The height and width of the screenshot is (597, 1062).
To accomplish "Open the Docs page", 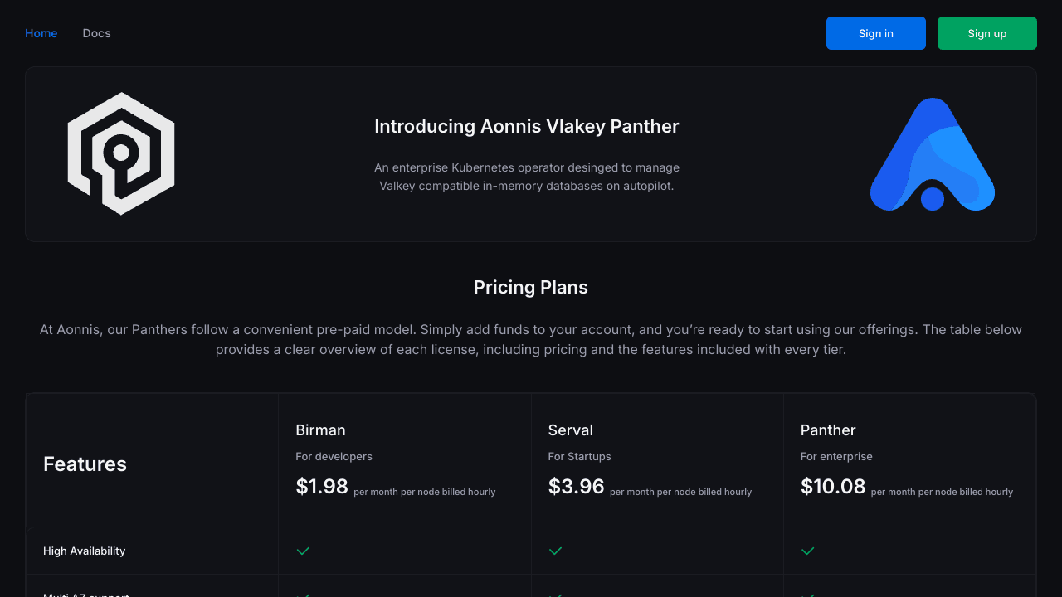I will point(96,33).
